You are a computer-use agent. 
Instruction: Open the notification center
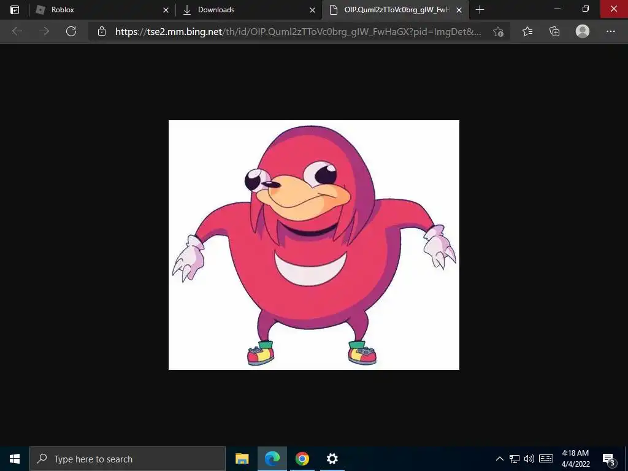[609, 459]
